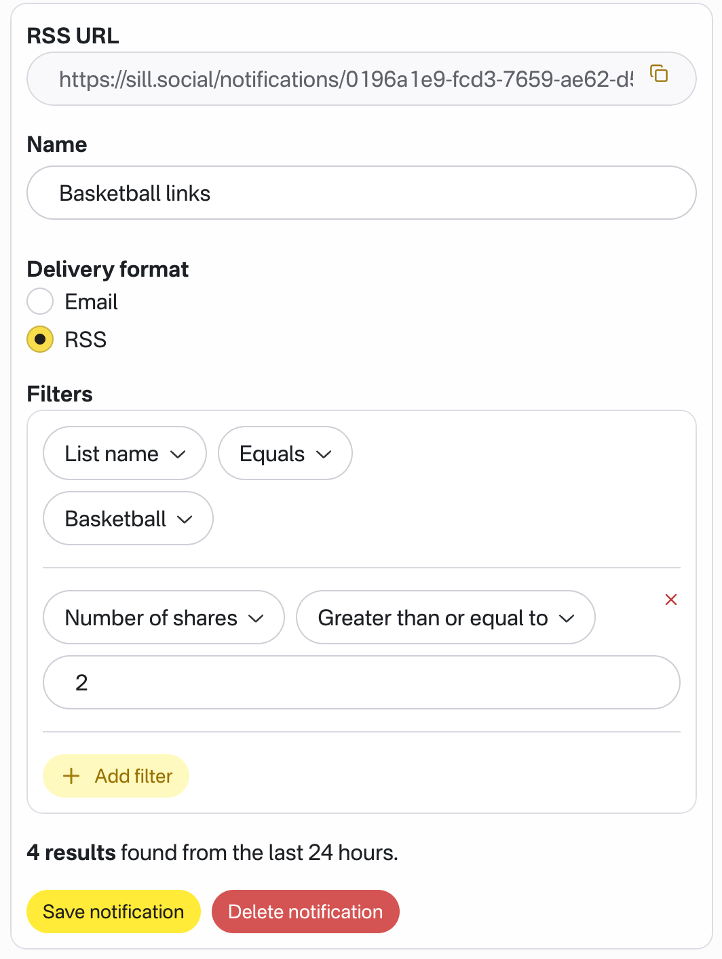Click the shares value field showing 2
The image size is (722, 959).
(361, 682)
